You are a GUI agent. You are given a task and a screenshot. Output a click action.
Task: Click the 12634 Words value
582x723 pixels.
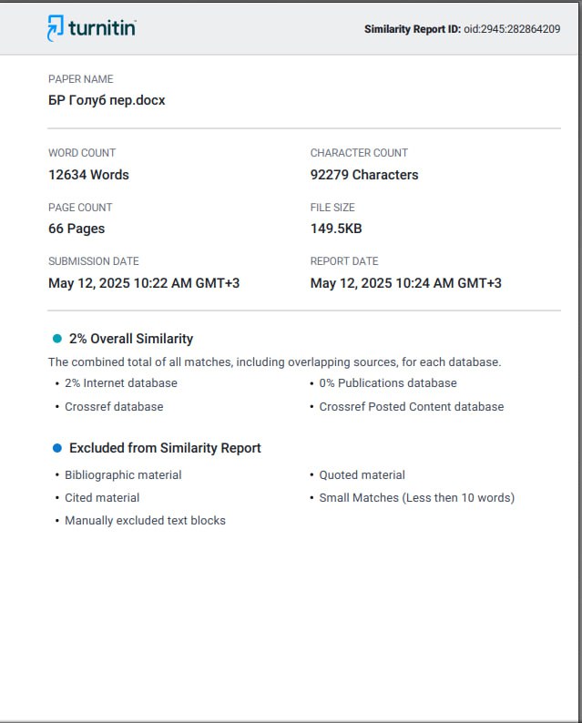(88, 175)
